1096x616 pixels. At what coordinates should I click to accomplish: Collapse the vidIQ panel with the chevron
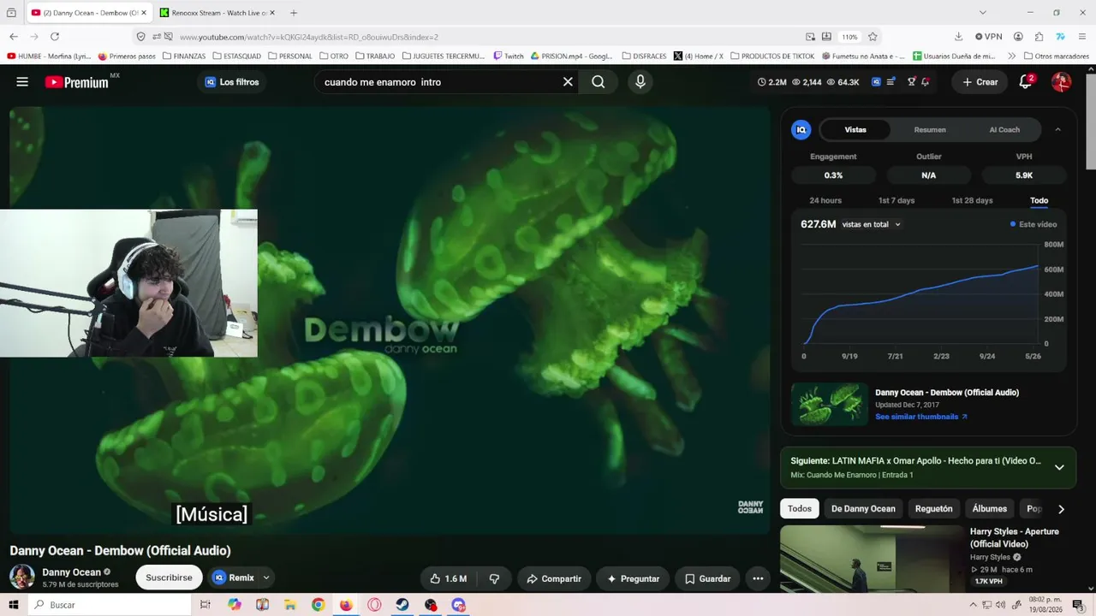click(1057, 130)
